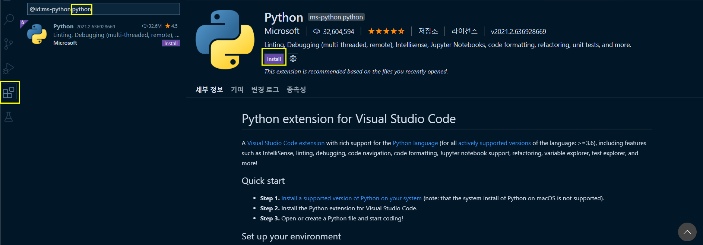The image size is (703, 245).
Task: Click the Python logo in the extension list
Action: (x=37, y=34)
